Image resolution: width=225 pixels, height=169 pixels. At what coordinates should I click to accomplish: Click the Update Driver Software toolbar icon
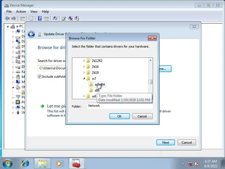pyautogui.click(x=64, y=18)
